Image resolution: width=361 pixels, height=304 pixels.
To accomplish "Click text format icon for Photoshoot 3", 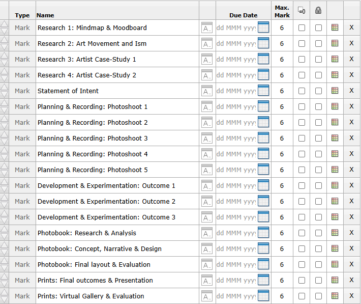I will (x=207, y=139).
